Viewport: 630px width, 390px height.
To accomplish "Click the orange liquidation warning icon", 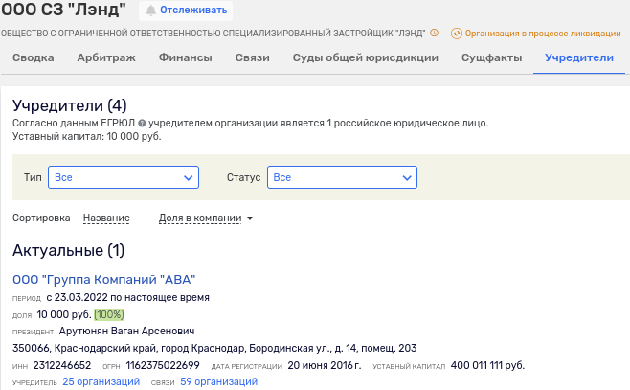I will [x=456, y=33].
